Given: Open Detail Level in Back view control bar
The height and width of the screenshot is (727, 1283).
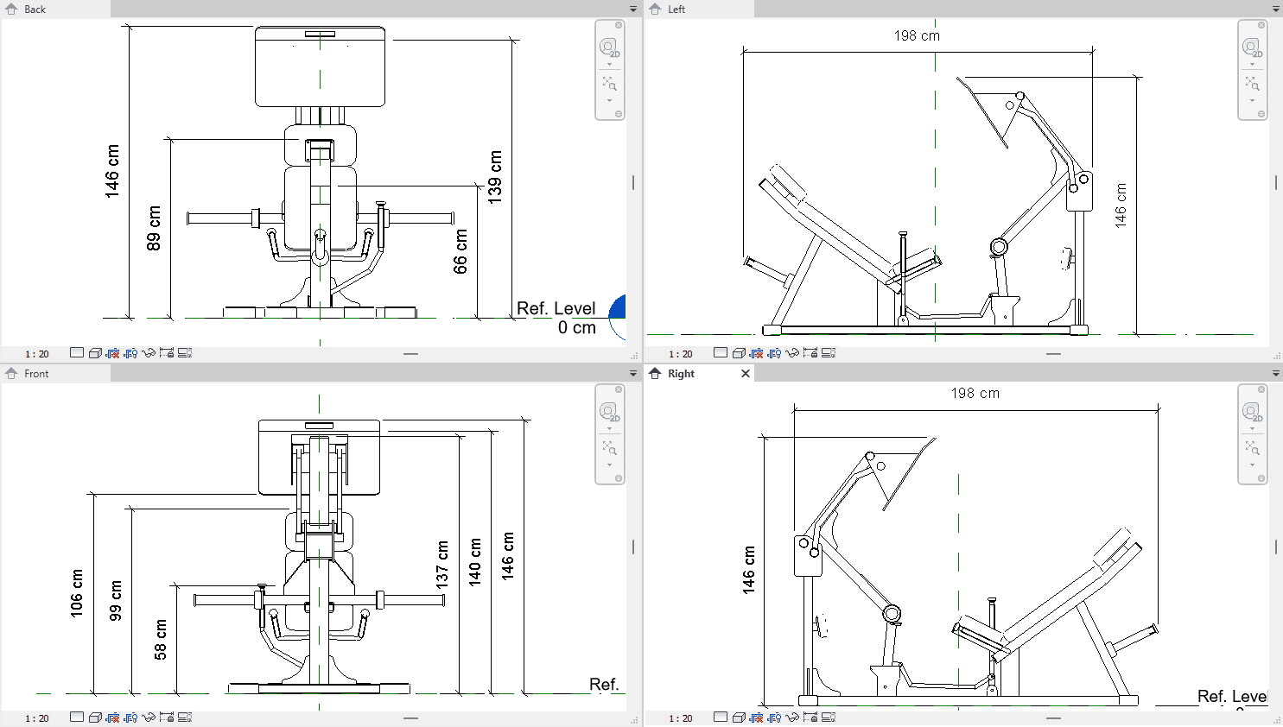Looking at the screenshot, I should pyautogui.click(x=77, y=353).
